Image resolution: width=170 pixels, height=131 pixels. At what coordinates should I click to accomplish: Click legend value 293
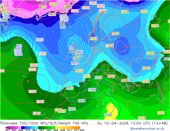[x=49, y=130]
